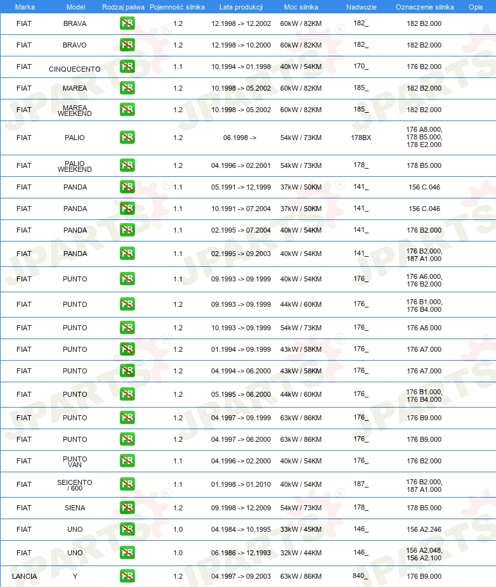Viewport: 496px width, 587px height.
Task: Click the 32kW / 44KM power cell
Action: click(301, 553)
